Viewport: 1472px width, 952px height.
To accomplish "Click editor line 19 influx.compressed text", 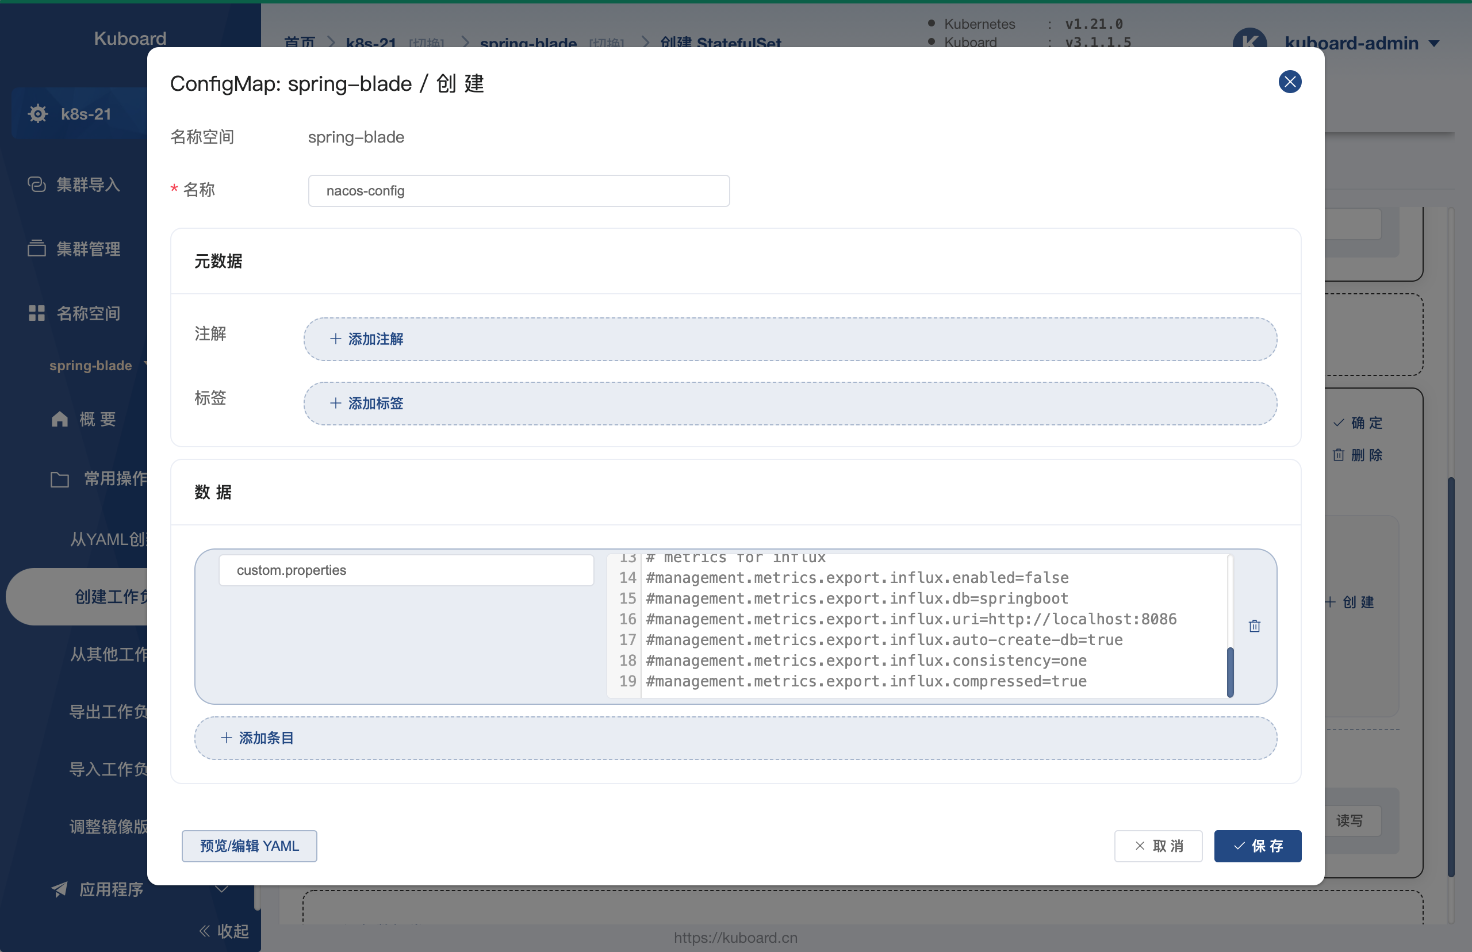I will (866, 681).
